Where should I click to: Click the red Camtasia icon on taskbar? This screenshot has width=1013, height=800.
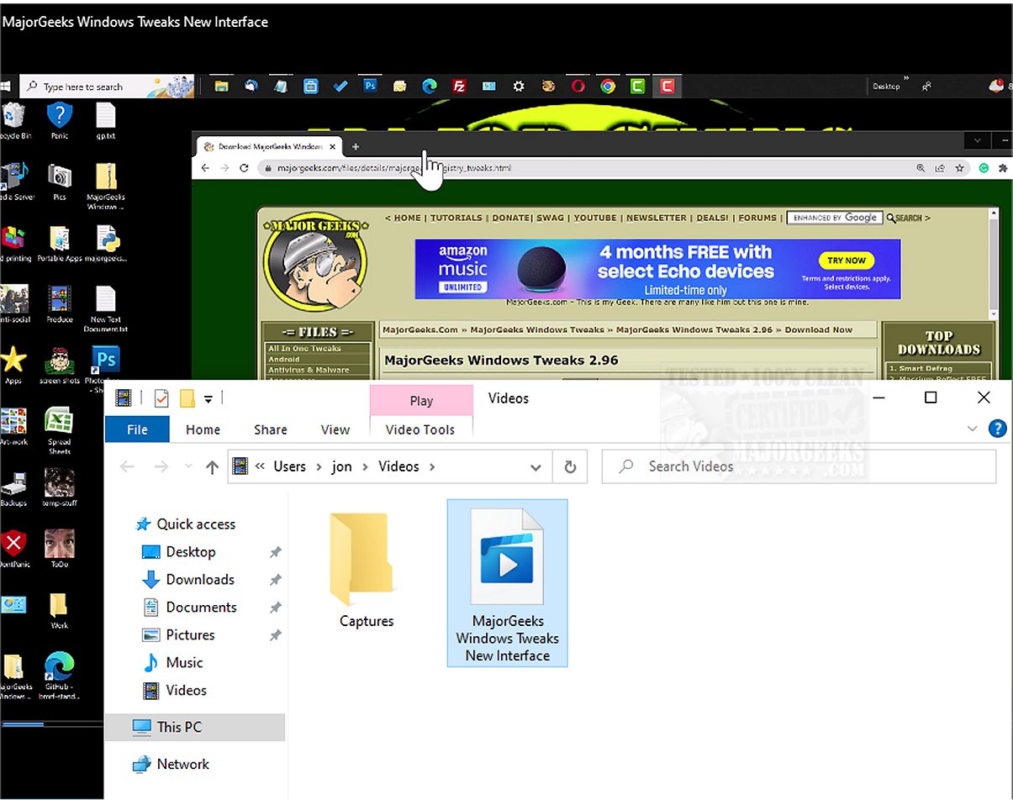pos(667,86)
